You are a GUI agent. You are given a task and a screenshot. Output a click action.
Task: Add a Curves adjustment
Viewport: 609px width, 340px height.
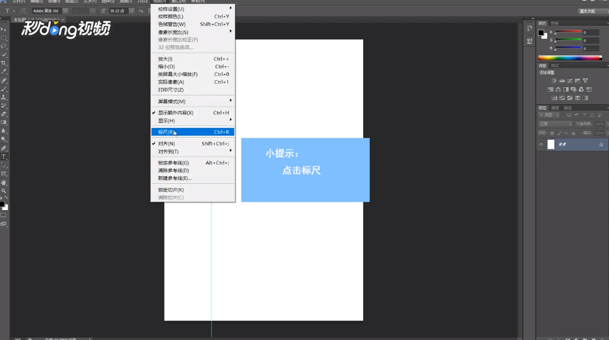[x=570, y=81]
